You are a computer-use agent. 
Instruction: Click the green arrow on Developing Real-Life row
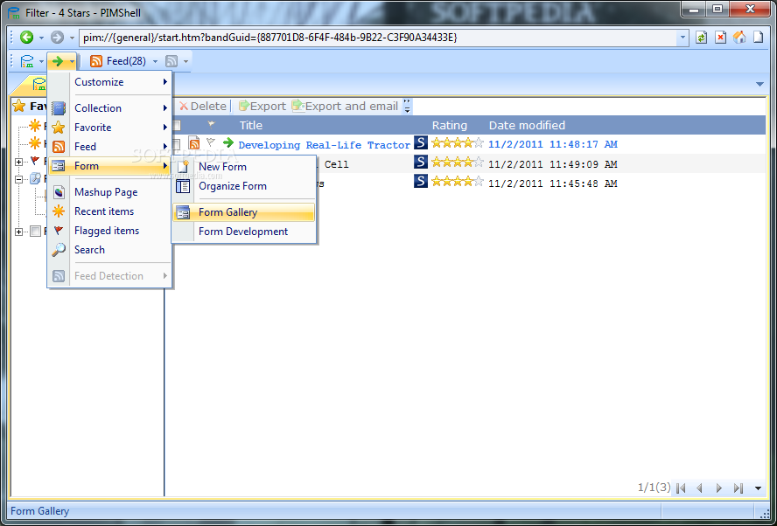pyautogui.click(x=228, y=143)
